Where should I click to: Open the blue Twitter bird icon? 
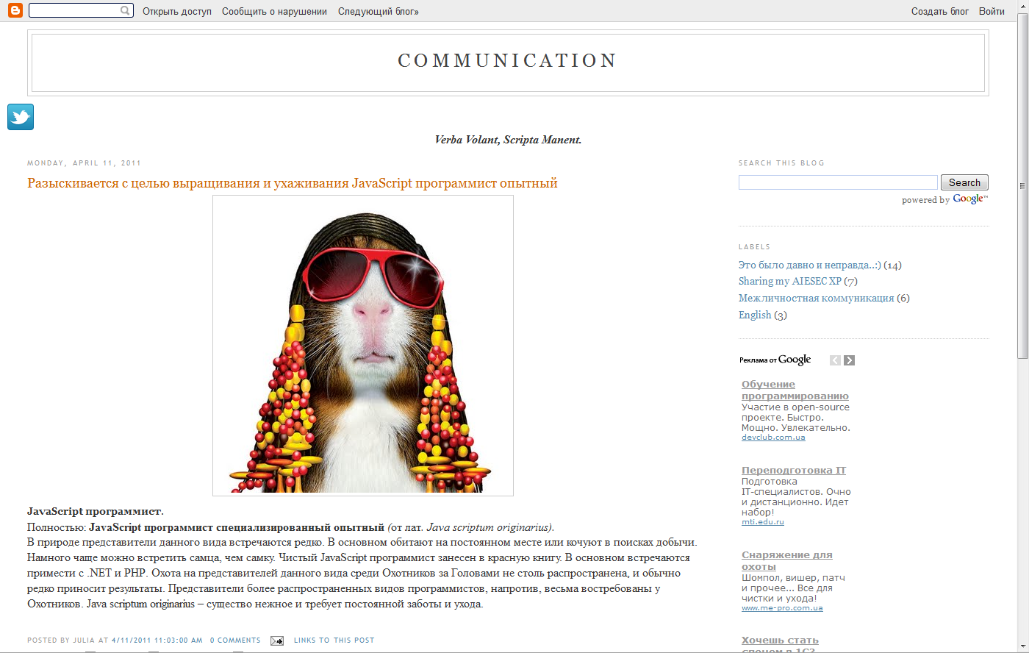click(21, 117)
